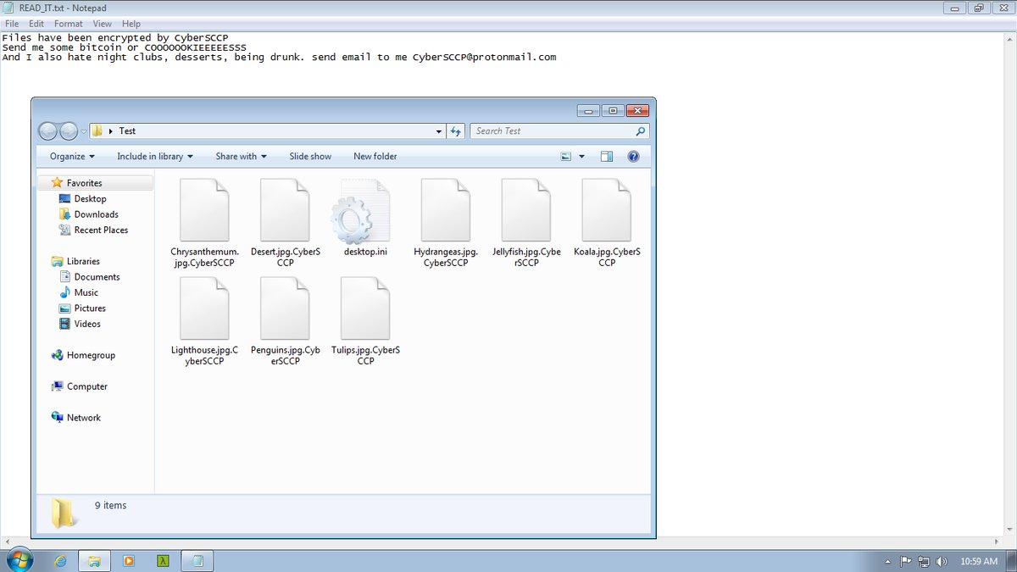
Task: Change the folder view icon mode
Action: click(566, 157)
